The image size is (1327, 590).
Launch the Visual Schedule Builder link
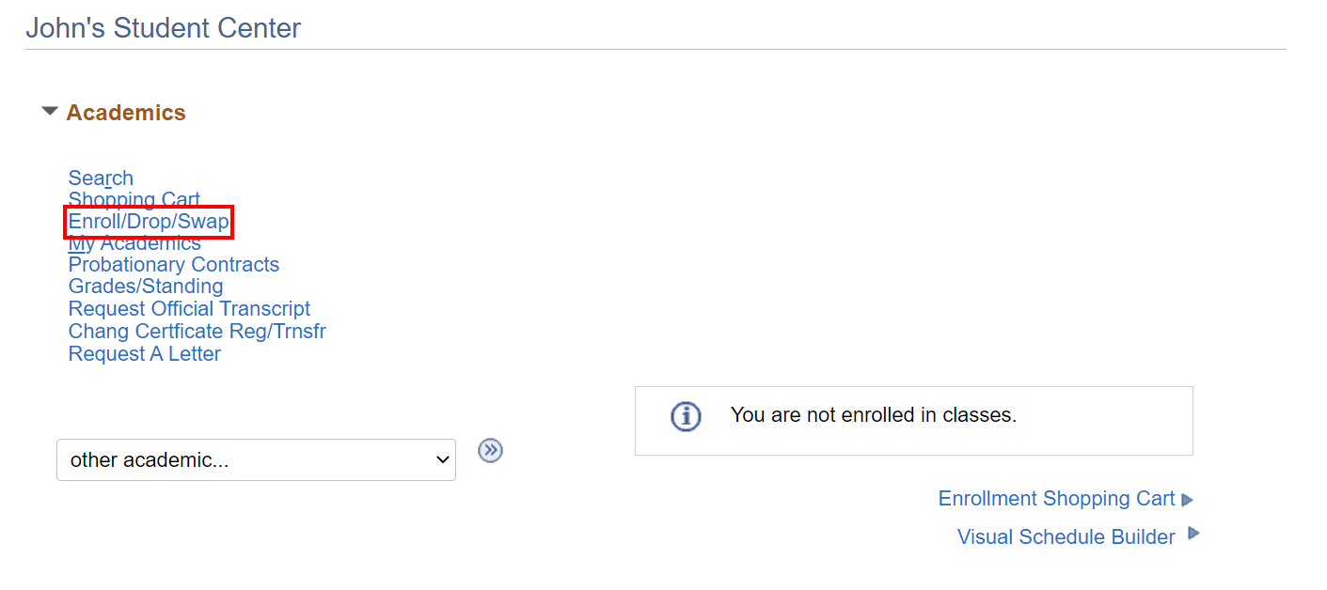[x=1066, y=537]
